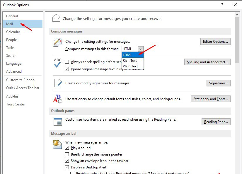The width and height of the screenshot is (242, 174).
Task: Click the pencil and paper editing settings icon
Action: pos(57,42)
